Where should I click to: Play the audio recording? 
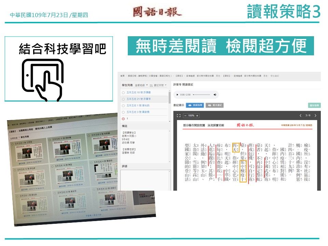[177, 95]
